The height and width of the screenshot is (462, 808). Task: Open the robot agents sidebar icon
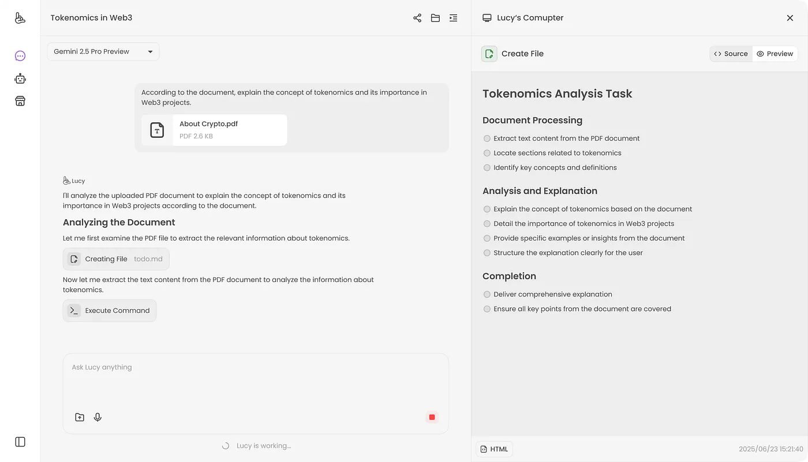20,78
